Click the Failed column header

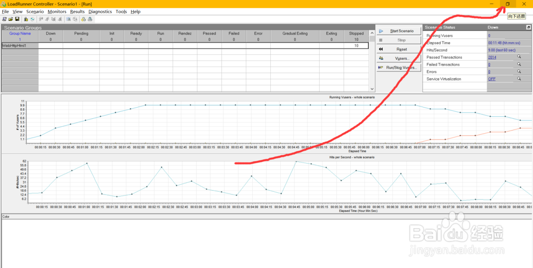[234, 34]
